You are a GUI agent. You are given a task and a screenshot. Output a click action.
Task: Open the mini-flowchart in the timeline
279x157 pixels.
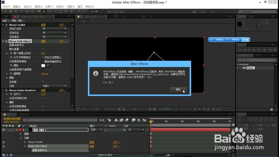coord(102,120)
